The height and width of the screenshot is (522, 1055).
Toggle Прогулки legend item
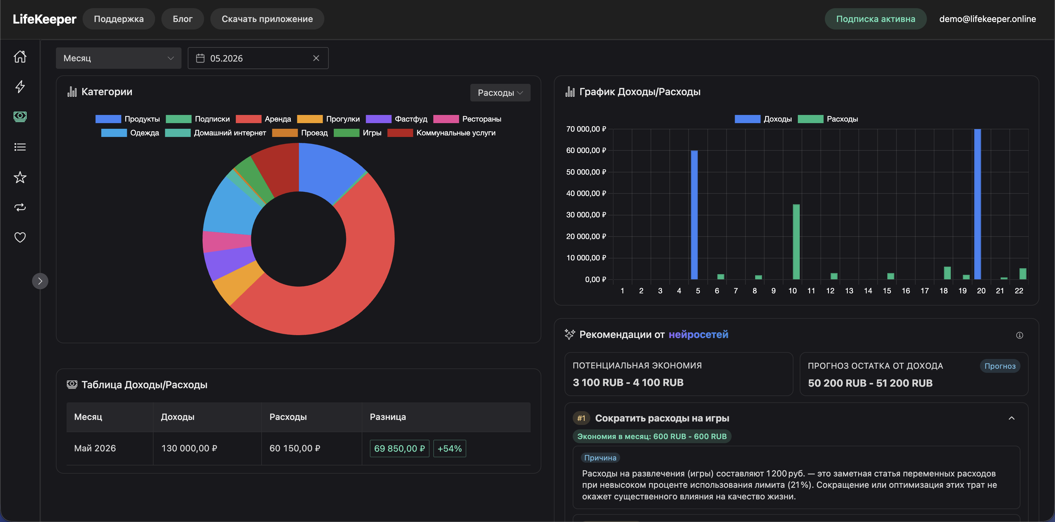coord(328,119)
